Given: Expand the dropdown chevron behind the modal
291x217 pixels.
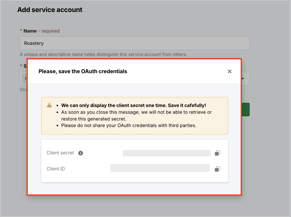Looking at the screenshot, I should [x=242, y=78].
